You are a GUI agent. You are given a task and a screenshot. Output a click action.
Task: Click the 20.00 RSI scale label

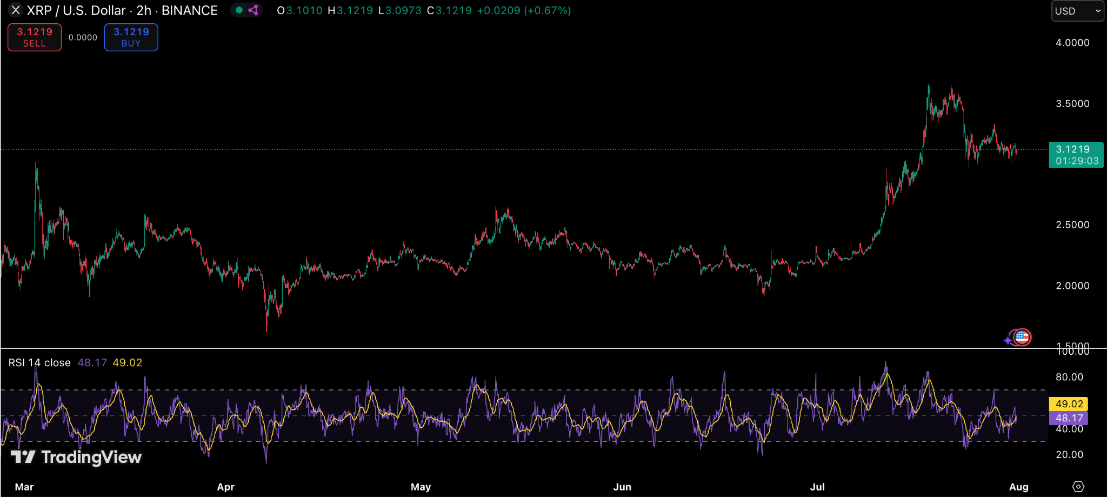point(1070,455)
